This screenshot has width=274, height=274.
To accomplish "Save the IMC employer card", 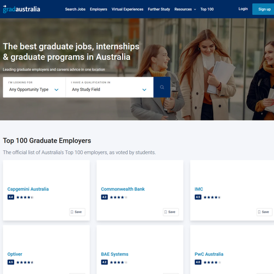I will (264, 212).
